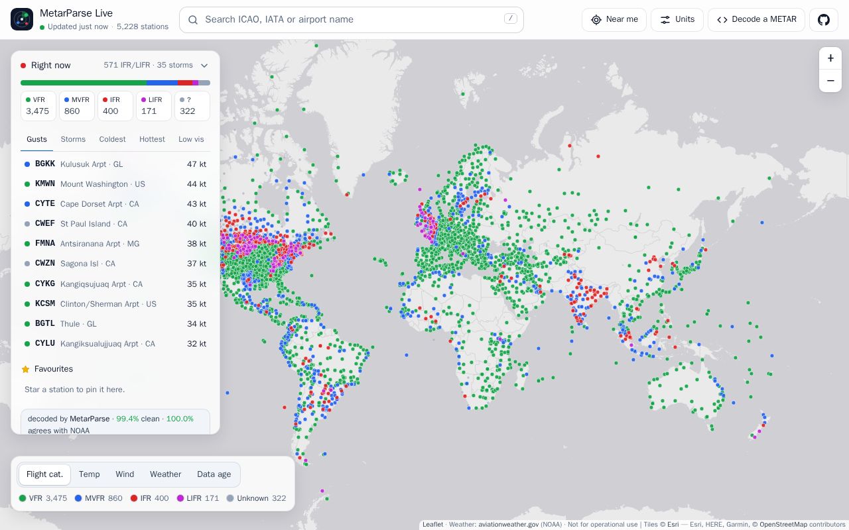Click MVFR 860 legend entry

98,498
